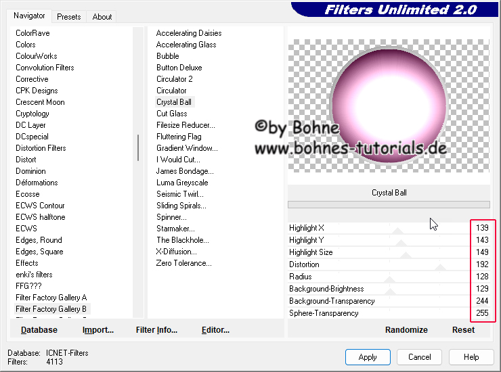
Task: Switch to the Presets tab
Action: [x=69, y=17]
